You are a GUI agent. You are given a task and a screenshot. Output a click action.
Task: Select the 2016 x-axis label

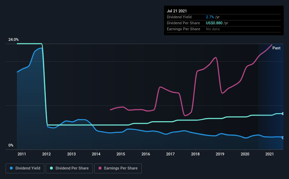tap(146, 154)
